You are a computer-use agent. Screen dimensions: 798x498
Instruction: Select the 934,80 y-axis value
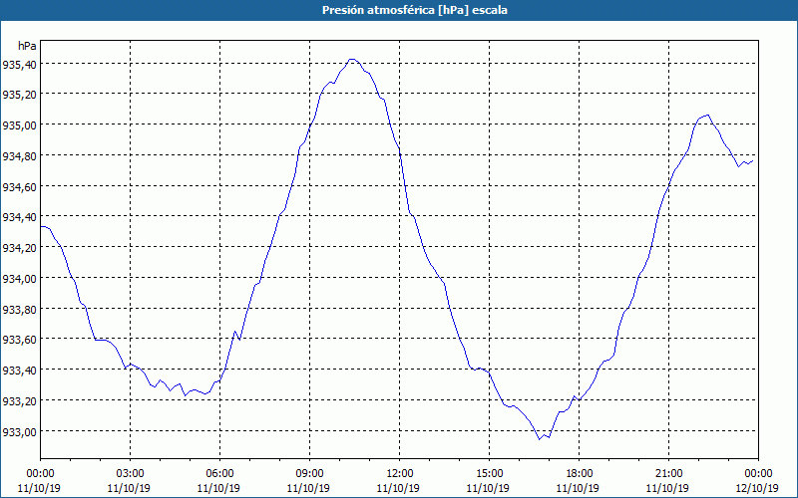tap(19, 156)
